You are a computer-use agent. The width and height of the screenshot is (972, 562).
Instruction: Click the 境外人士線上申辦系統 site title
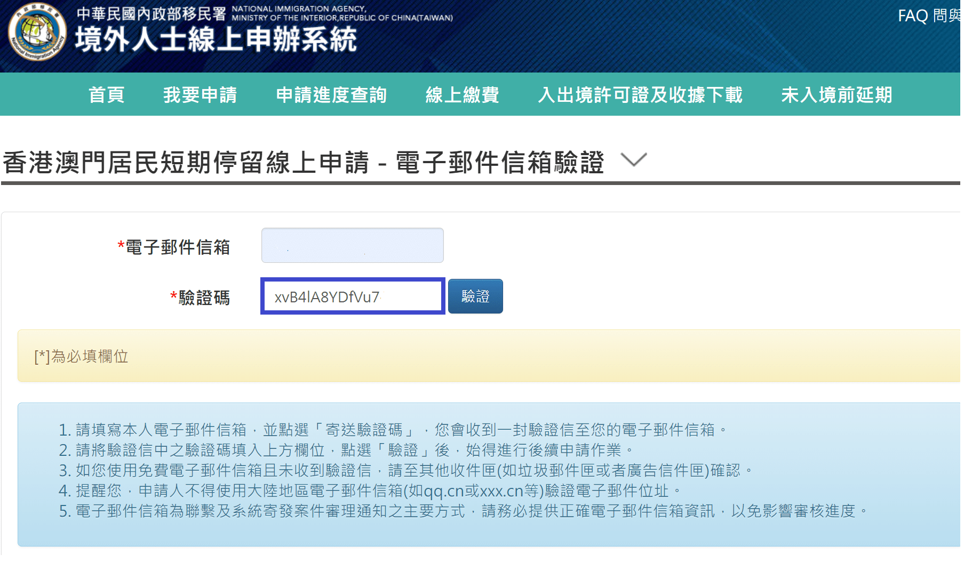click(216, 40)
